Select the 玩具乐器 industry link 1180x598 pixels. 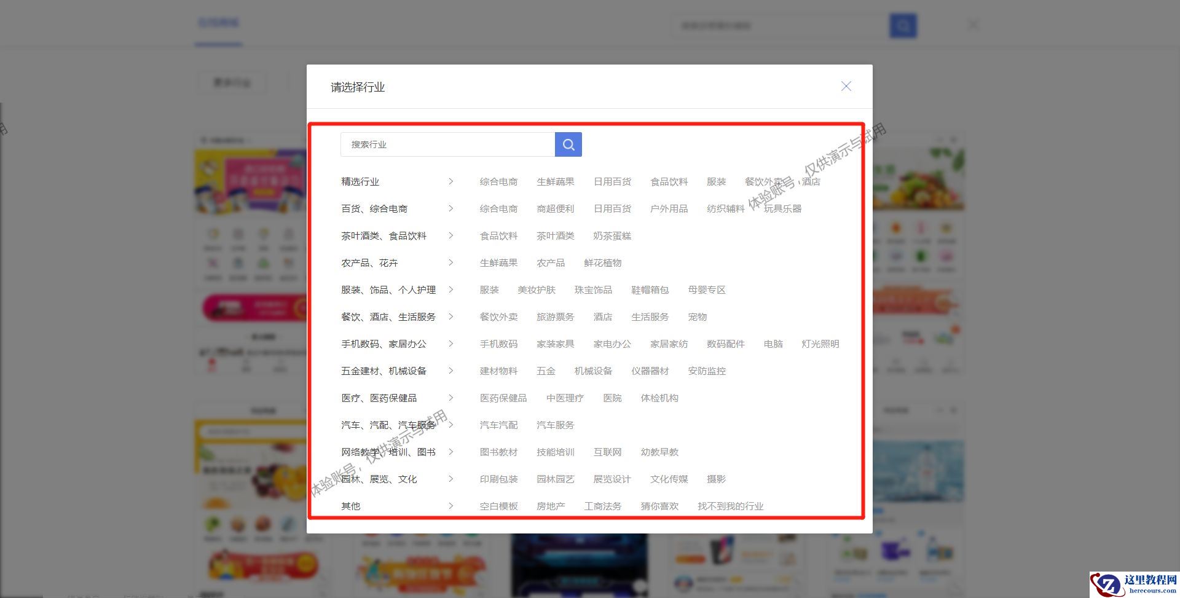point(783,209)
